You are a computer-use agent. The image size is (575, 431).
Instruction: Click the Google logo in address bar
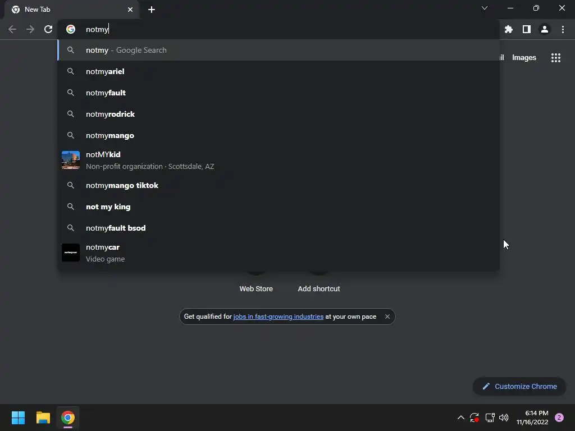71,29
